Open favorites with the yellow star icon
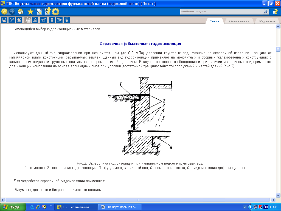This screenshot has height=211, width=281. 30,12
